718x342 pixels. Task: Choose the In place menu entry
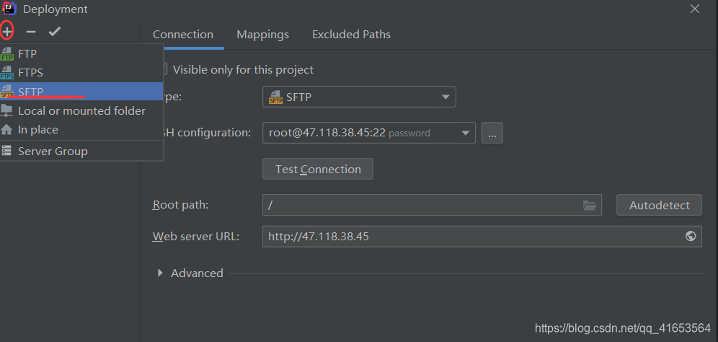[81, 130]
